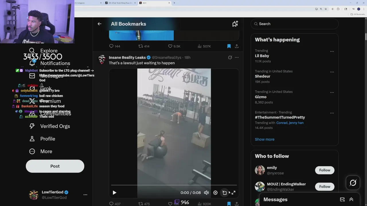View analytics for 507K views post

204,46
